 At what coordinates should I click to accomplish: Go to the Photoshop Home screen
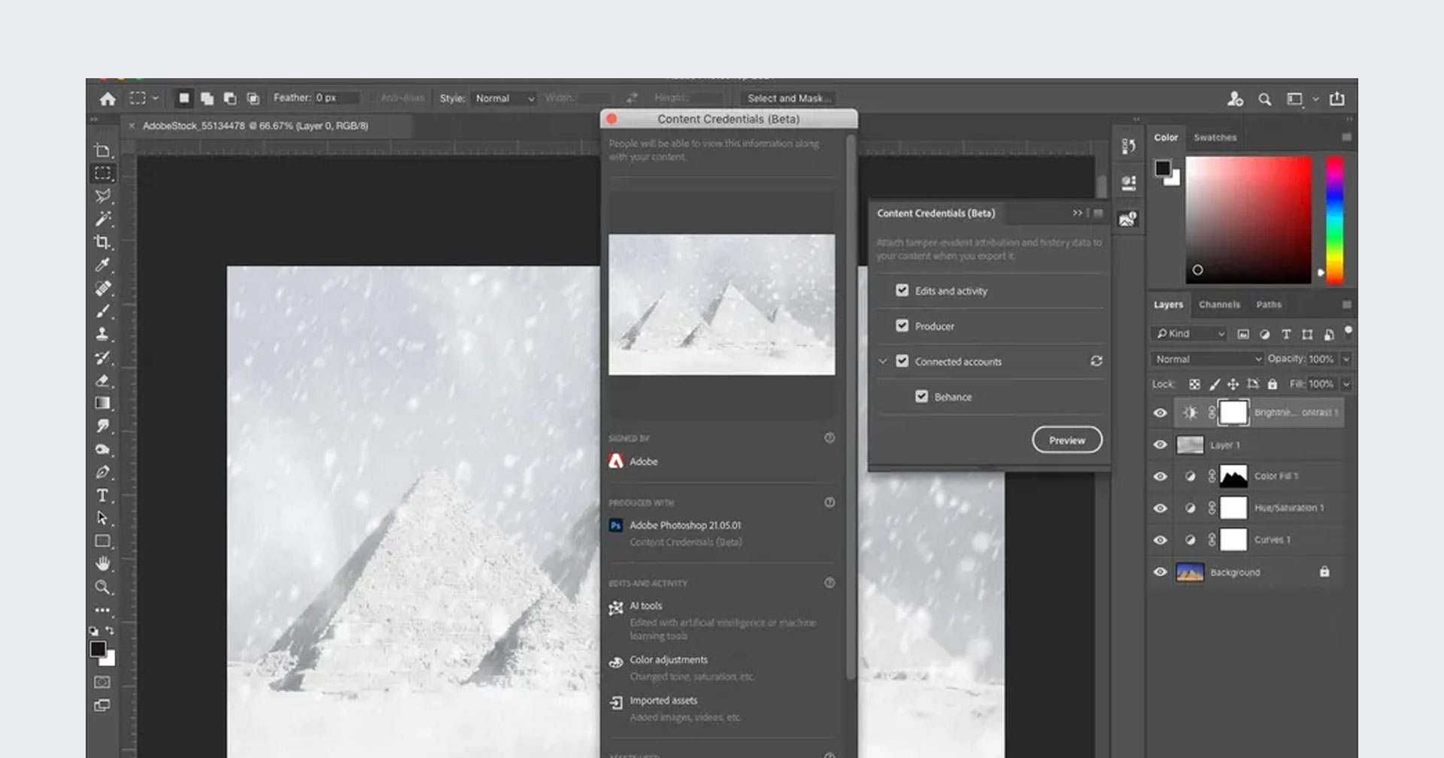tap(108, 99)
